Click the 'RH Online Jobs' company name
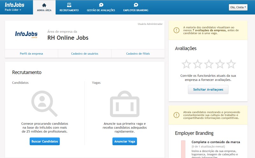 pyautogui.click(x=68, y=38)
